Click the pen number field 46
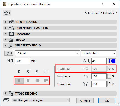 pyautogui.click(x=99, y=61)
